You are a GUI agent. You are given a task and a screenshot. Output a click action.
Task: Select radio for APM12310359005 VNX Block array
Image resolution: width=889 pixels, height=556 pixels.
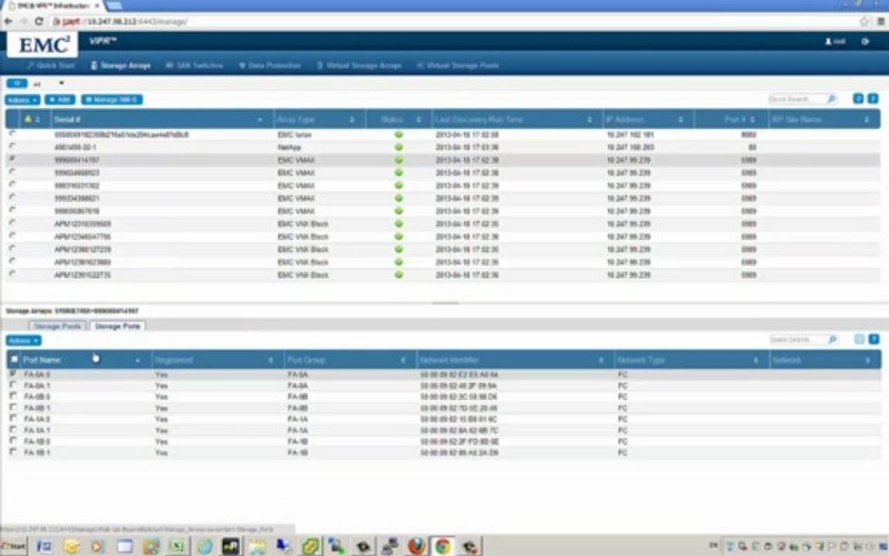(12, 223)
